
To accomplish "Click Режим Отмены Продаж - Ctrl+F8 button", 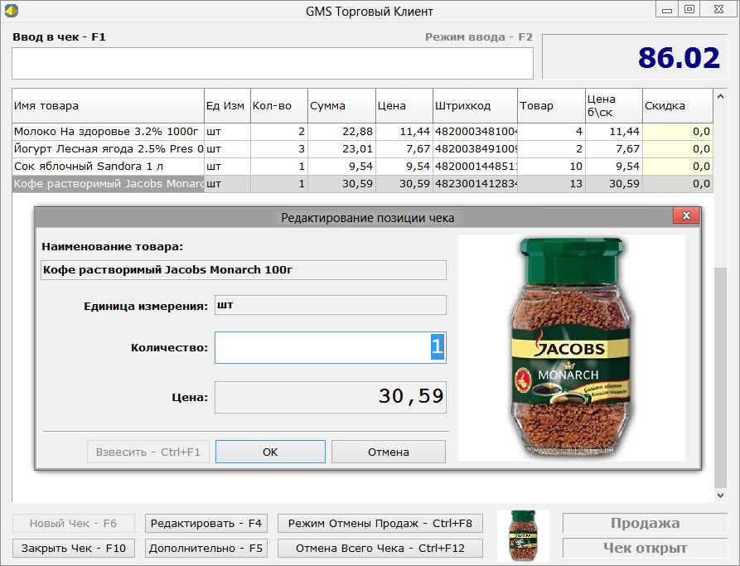I will point(380,523).
